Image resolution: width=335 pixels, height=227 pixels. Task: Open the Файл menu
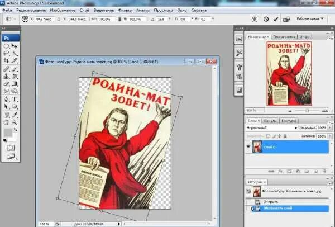tap(7, 10)
